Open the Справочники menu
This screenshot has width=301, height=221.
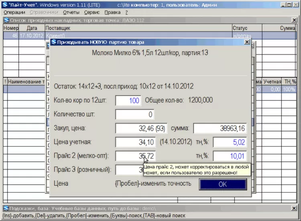44,12
